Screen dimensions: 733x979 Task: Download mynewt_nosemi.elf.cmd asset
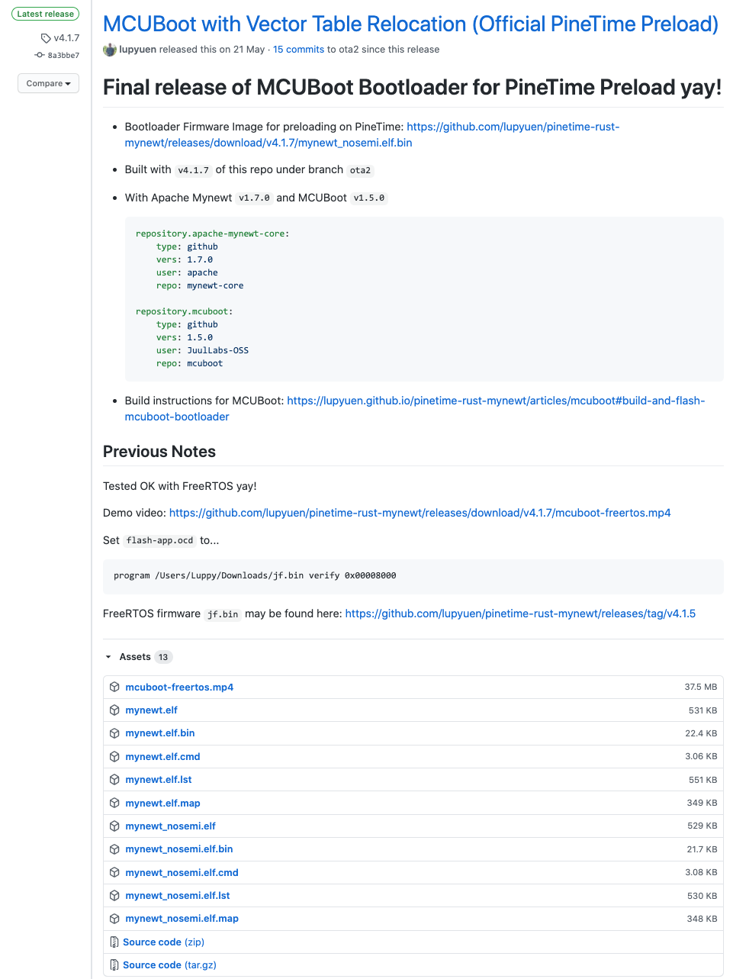[x=182, y=872]
